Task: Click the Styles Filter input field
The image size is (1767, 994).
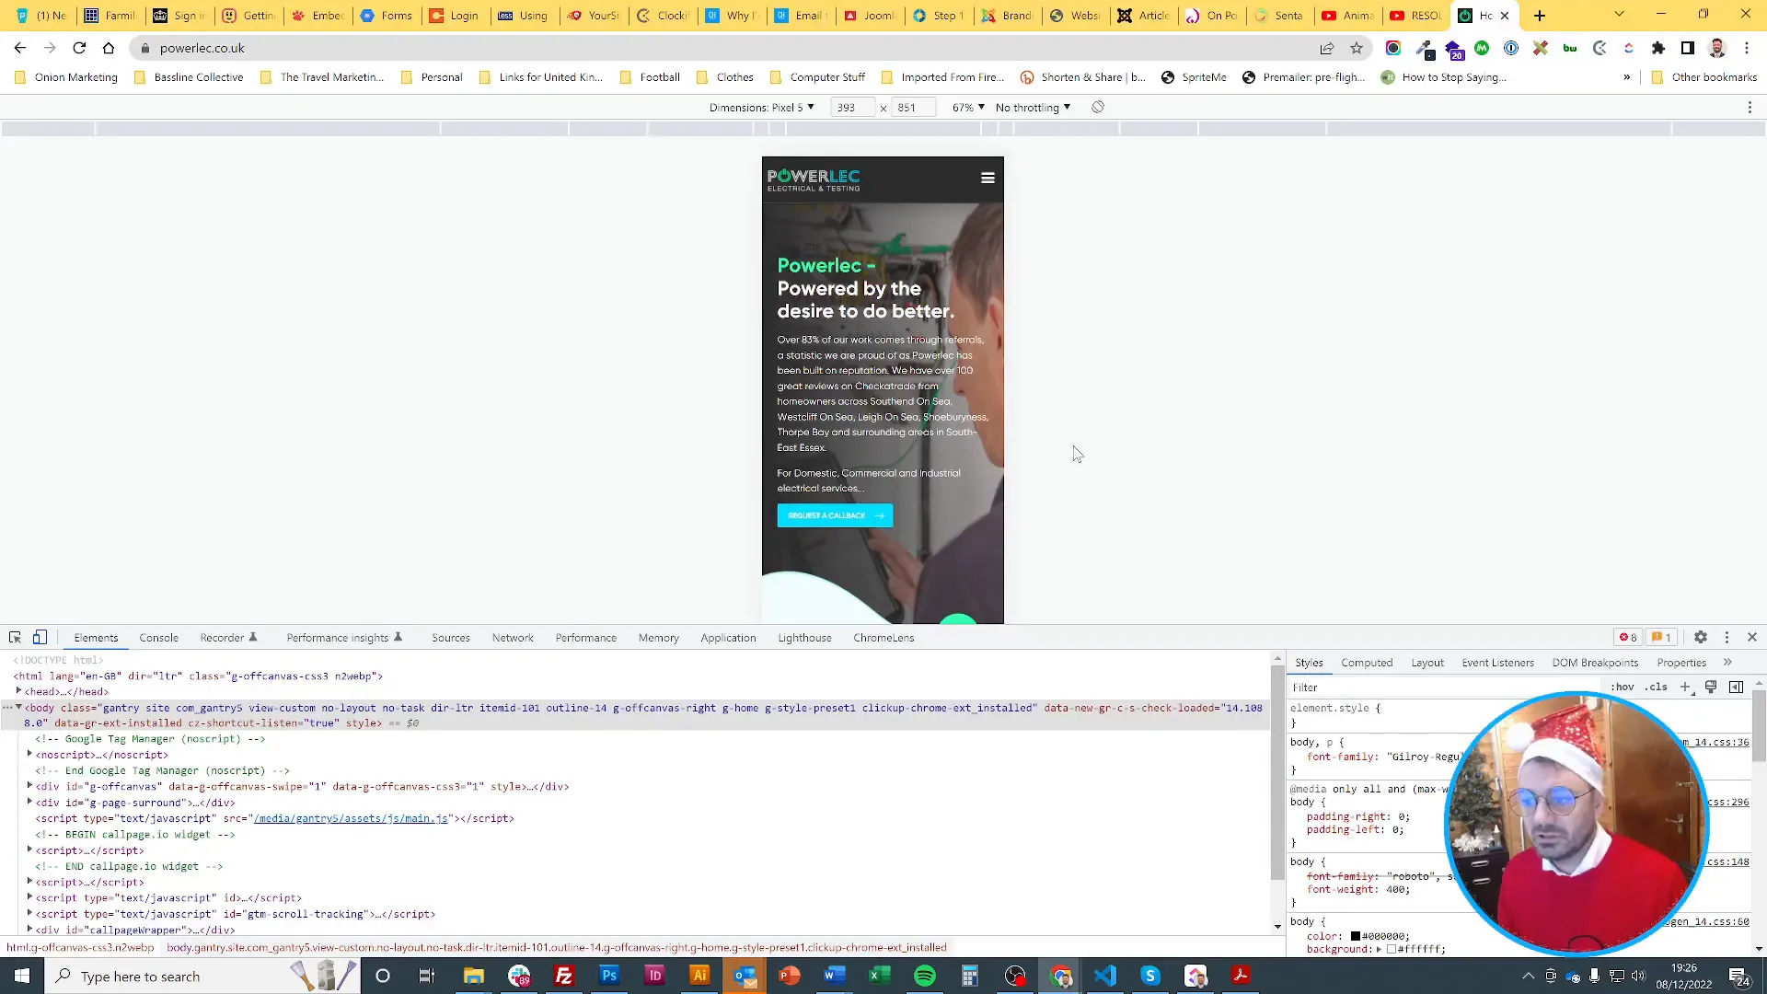Action: (1445, 687)
